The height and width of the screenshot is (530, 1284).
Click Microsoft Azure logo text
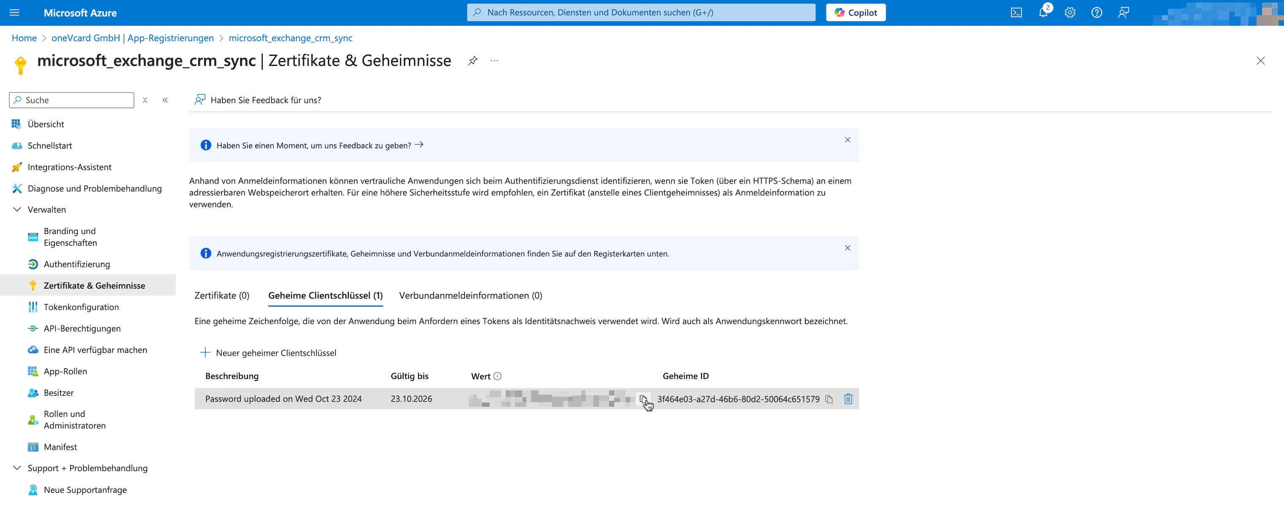click(x=80, y=13)
